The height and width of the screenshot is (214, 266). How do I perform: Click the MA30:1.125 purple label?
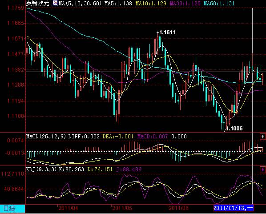pos(185,4)
